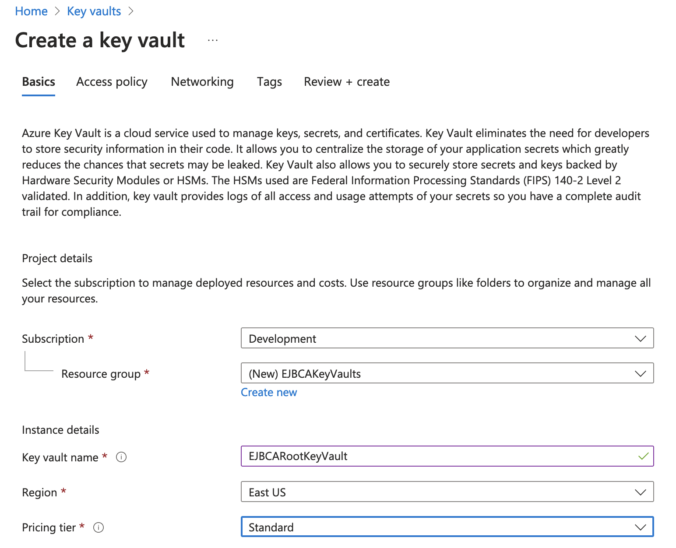This screenshot has width=676, height=548.
Task: Click the green validation checkmark in name field
Action: [643, 456]
